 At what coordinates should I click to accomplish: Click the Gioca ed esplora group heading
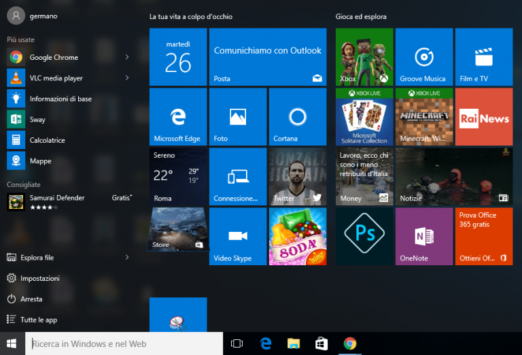click(361, 16)
